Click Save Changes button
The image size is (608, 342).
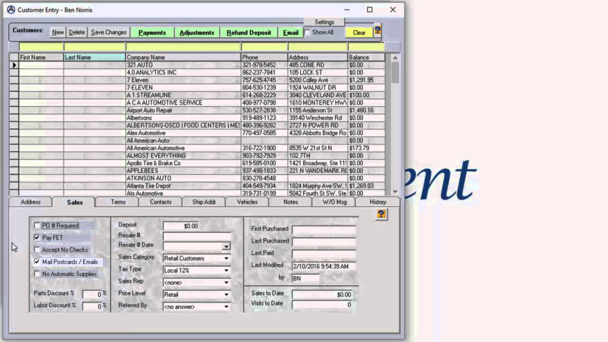[x=109, y=32]
